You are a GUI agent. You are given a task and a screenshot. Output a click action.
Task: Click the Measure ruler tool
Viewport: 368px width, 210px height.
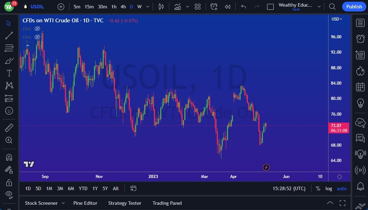(x=9, y=128)
